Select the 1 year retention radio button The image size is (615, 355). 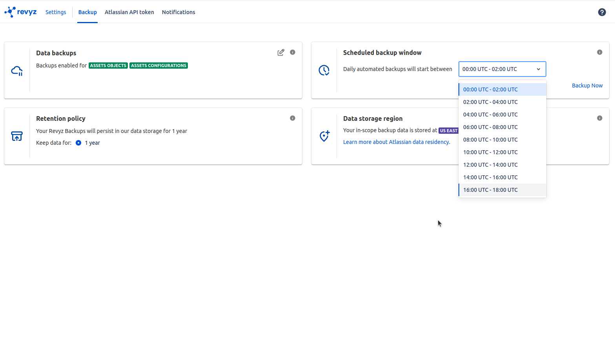tap(78, 143)
